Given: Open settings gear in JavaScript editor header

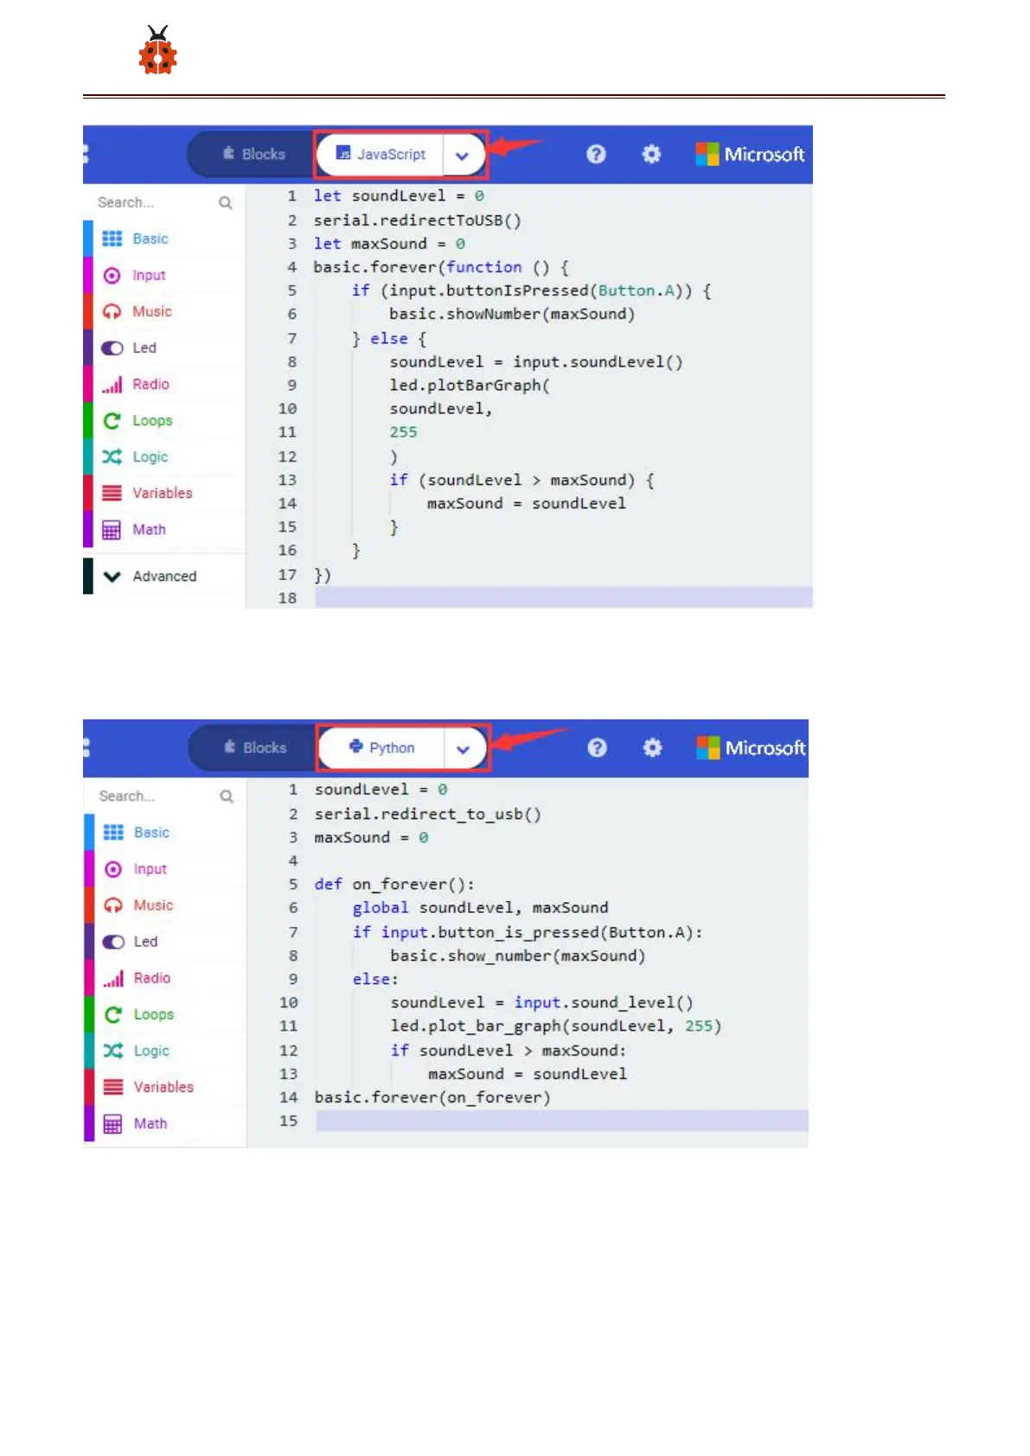Looking at the screenshot, I should (x=651, y=154).
